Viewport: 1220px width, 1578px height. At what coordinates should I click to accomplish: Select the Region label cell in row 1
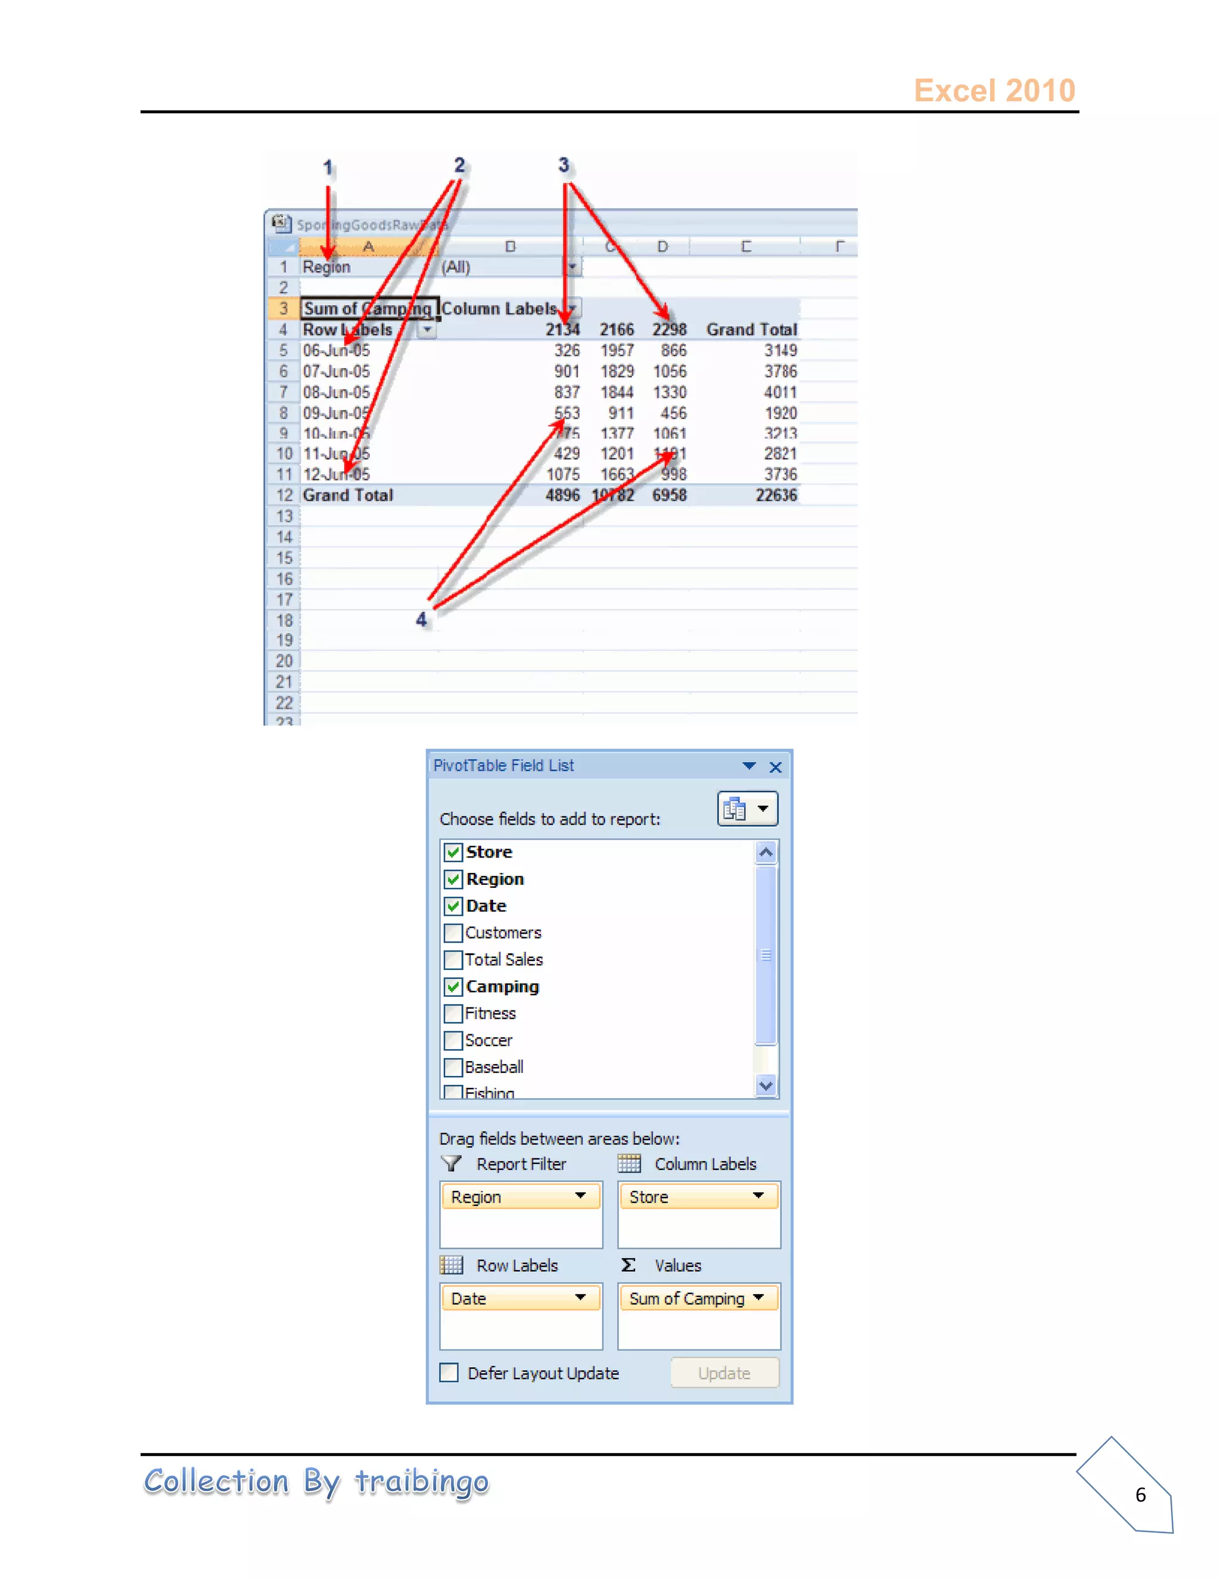pyautogui.click(x=369, y=267)
